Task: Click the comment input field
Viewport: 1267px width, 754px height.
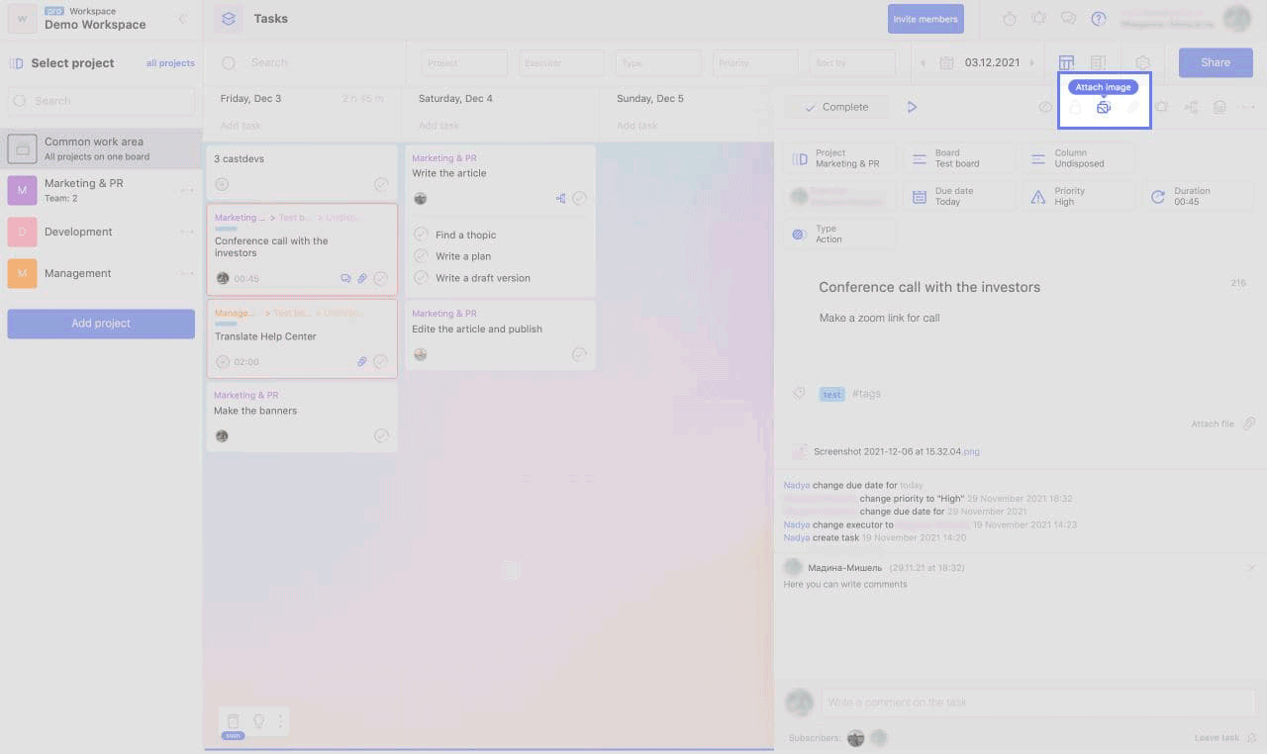Action: pos(1037,703)
